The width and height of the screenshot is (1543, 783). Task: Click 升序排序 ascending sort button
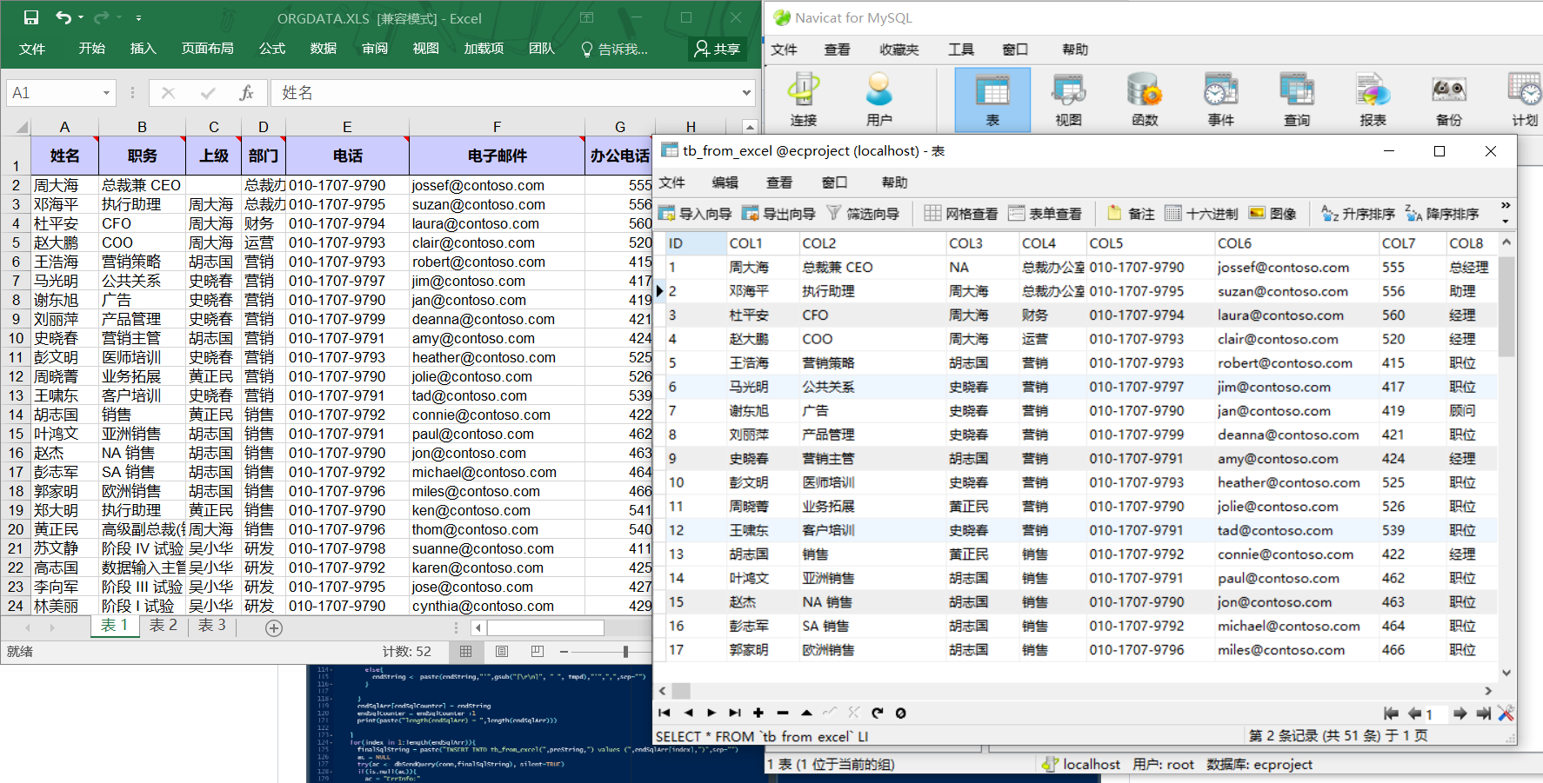[1358, 214]
